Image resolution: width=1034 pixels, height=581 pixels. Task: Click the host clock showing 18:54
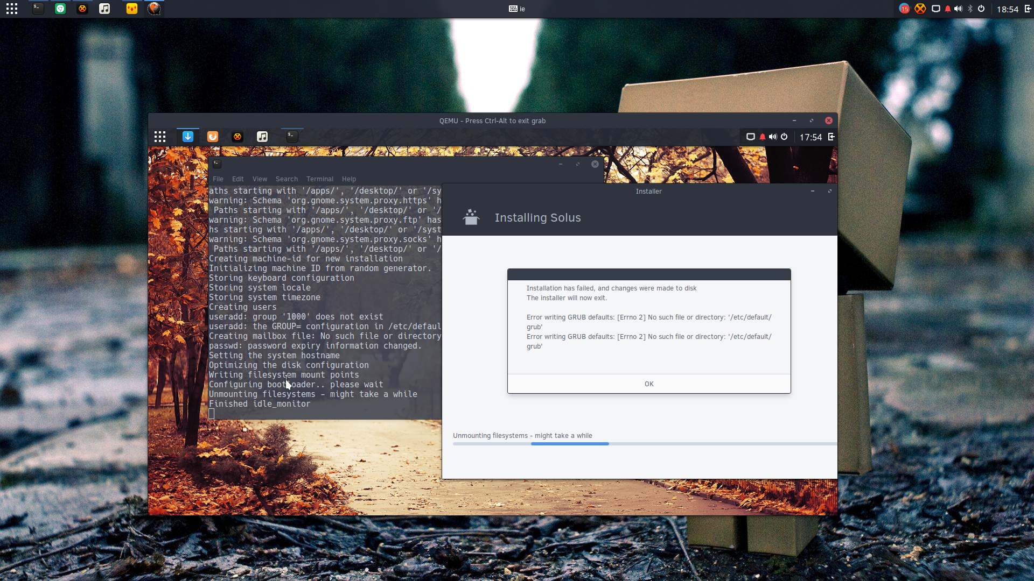pos(1007,9)
